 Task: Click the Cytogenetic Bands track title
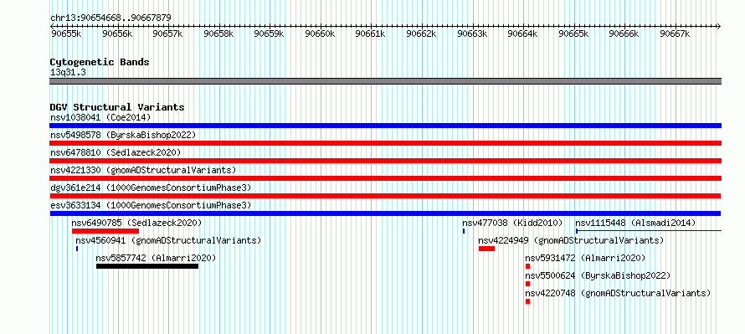[x=100, y=62]
